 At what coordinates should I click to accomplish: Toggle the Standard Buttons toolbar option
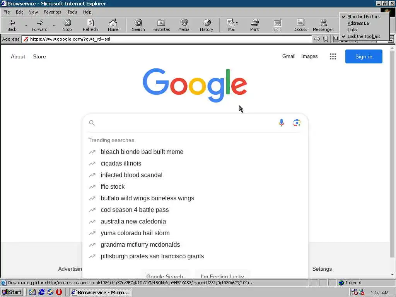[x=364, y=17]
